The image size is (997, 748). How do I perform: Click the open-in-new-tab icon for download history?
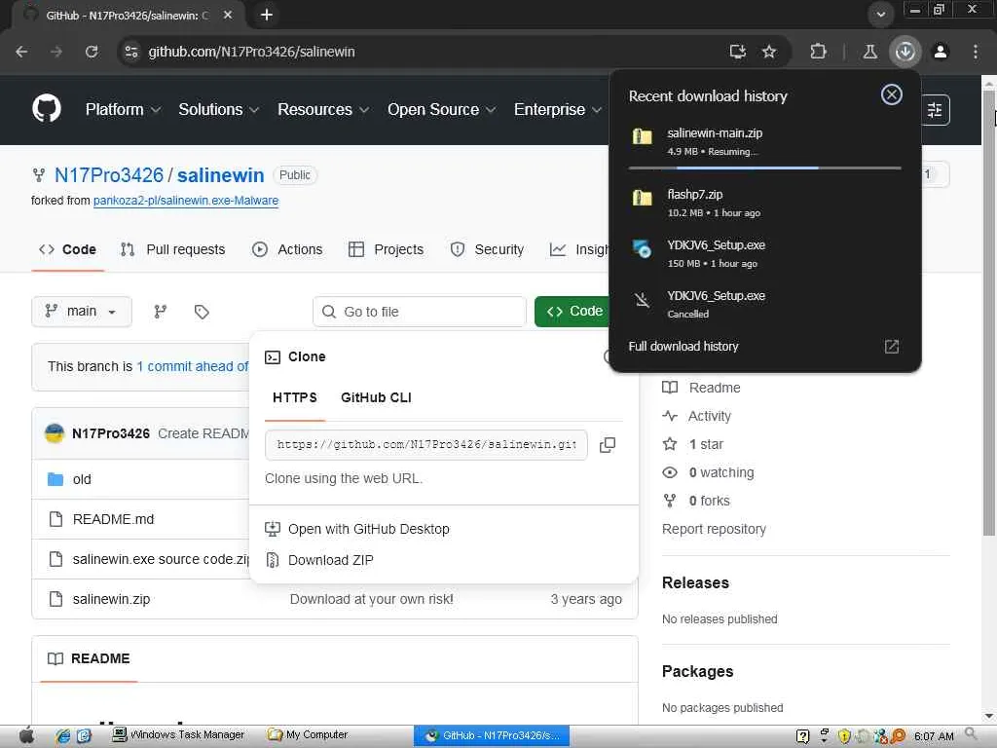[x=892, y=346]
